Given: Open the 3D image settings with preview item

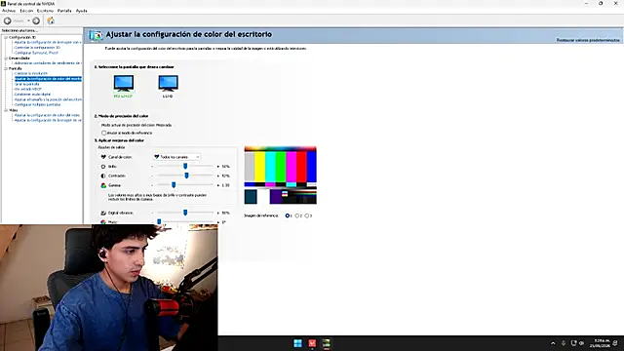Looking at the screenshot, I should (x=48, y=42).
